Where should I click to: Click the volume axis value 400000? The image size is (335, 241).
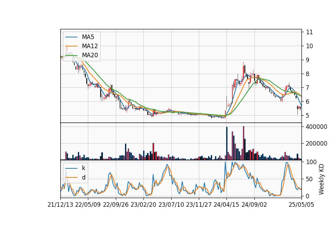point(317,127)
